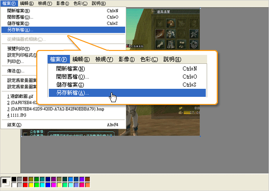Pick the lime green palette swatch

click(37, 185)
